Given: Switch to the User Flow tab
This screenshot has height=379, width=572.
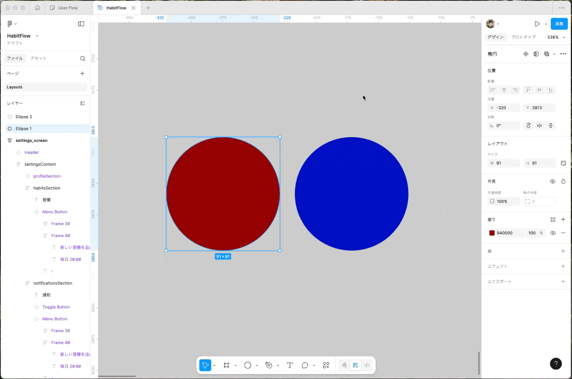Looking at the screenshot, I should (x=68, y=8).
